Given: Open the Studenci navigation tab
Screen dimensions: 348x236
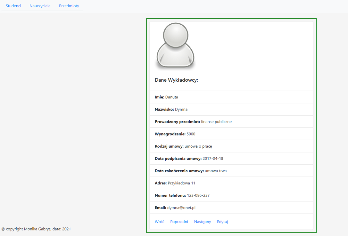Looking at the screenshot, I should pyautogui.click(x=13, y=6).
